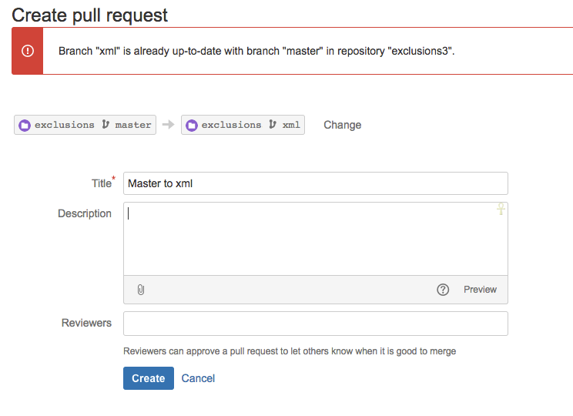Click the branch up-to-date error message
Image resolution: width=573 pixels, height=416 pixels.
[x=256, y=51]
